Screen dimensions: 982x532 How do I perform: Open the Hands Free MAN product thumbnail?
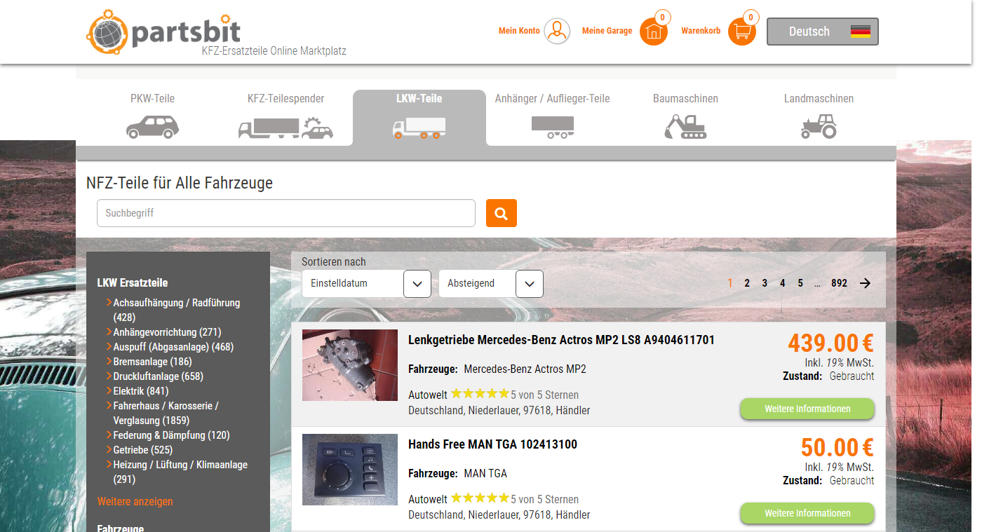coord(350,470)
